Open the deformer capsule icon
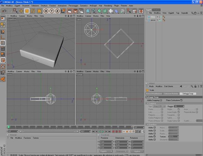Screen dimensions: 203x156 tap(116, 11)
